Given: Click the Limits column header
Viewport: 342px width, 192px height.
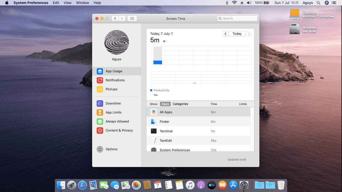Looking at the screenshot, I should pyautogui.click(x=243, y=104).
